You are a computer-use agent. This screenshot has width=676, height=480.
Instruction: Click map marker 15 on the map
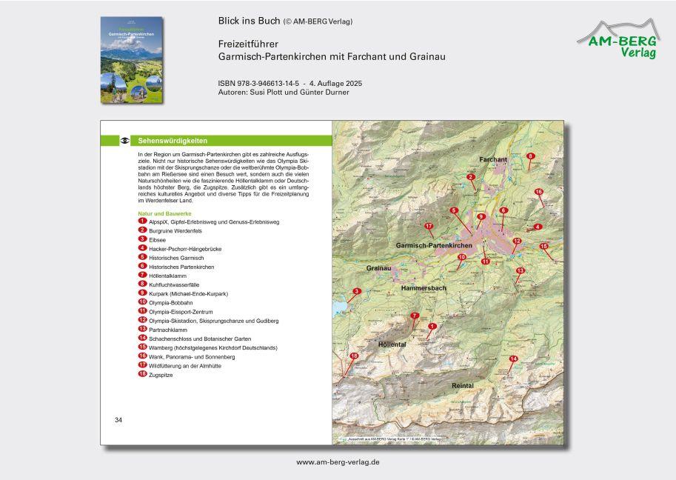(544, 247)
